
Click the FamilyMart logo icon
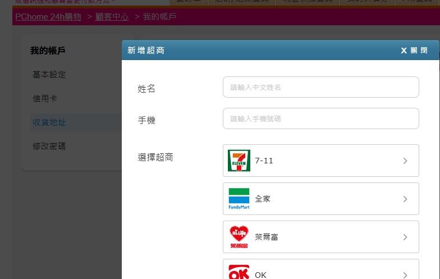(239, 199)
